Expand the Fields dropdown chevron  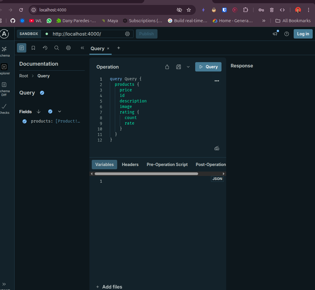click(60, 111)
